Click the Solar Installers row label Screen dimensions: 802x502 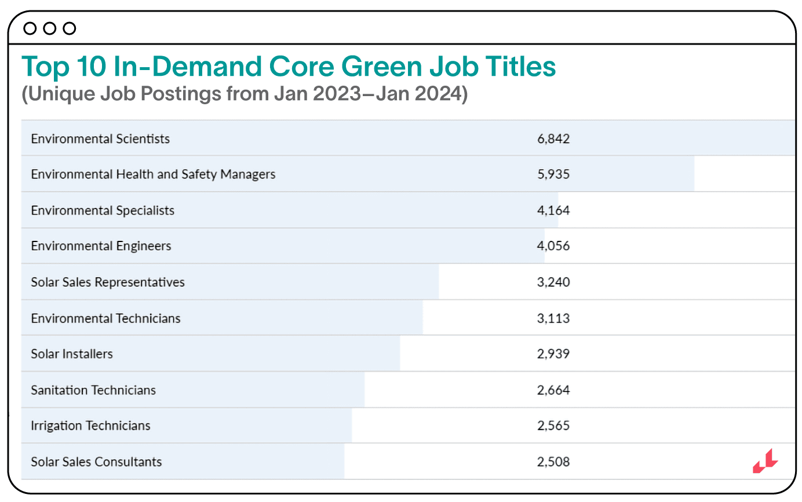[72, 354]
